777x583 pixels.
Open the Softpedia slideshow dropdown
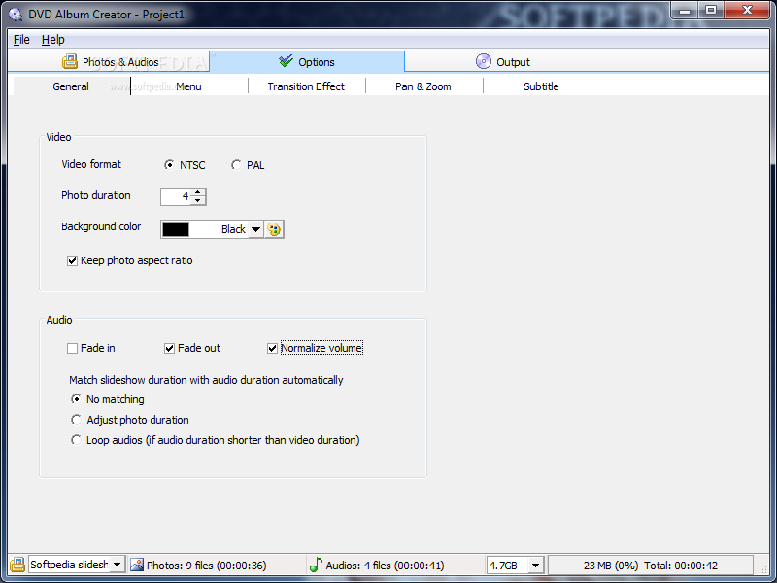tap(117, 565)
